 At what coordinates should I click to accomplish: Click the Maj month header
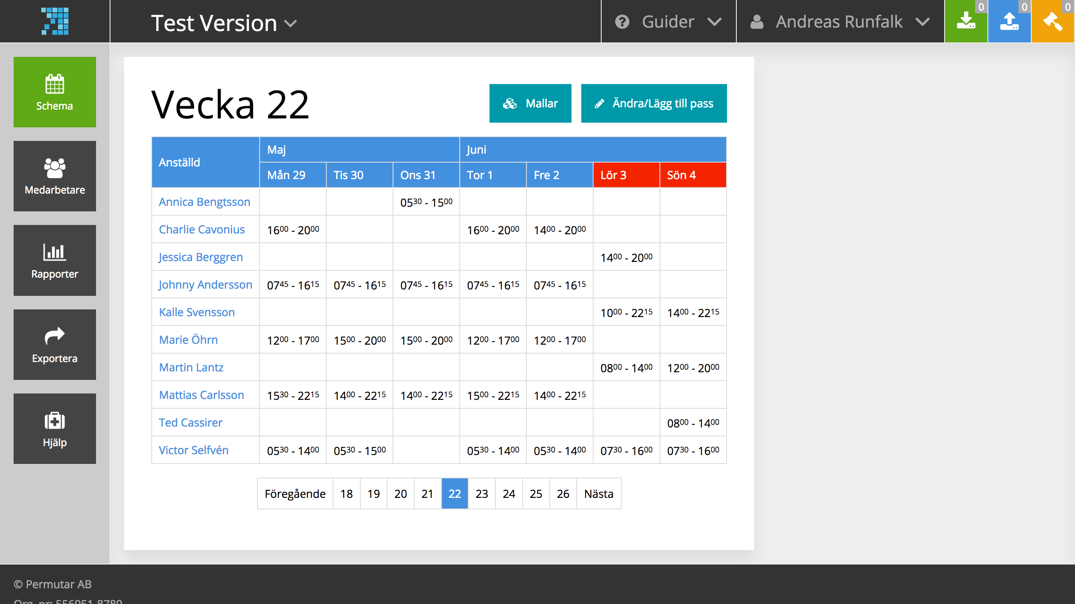point(359,149)
